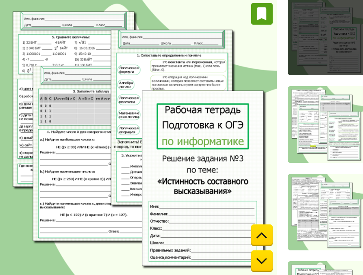Open the second thumbnail with worksheet pages
This screenshot has height=275, width=363.
point(325,125)
